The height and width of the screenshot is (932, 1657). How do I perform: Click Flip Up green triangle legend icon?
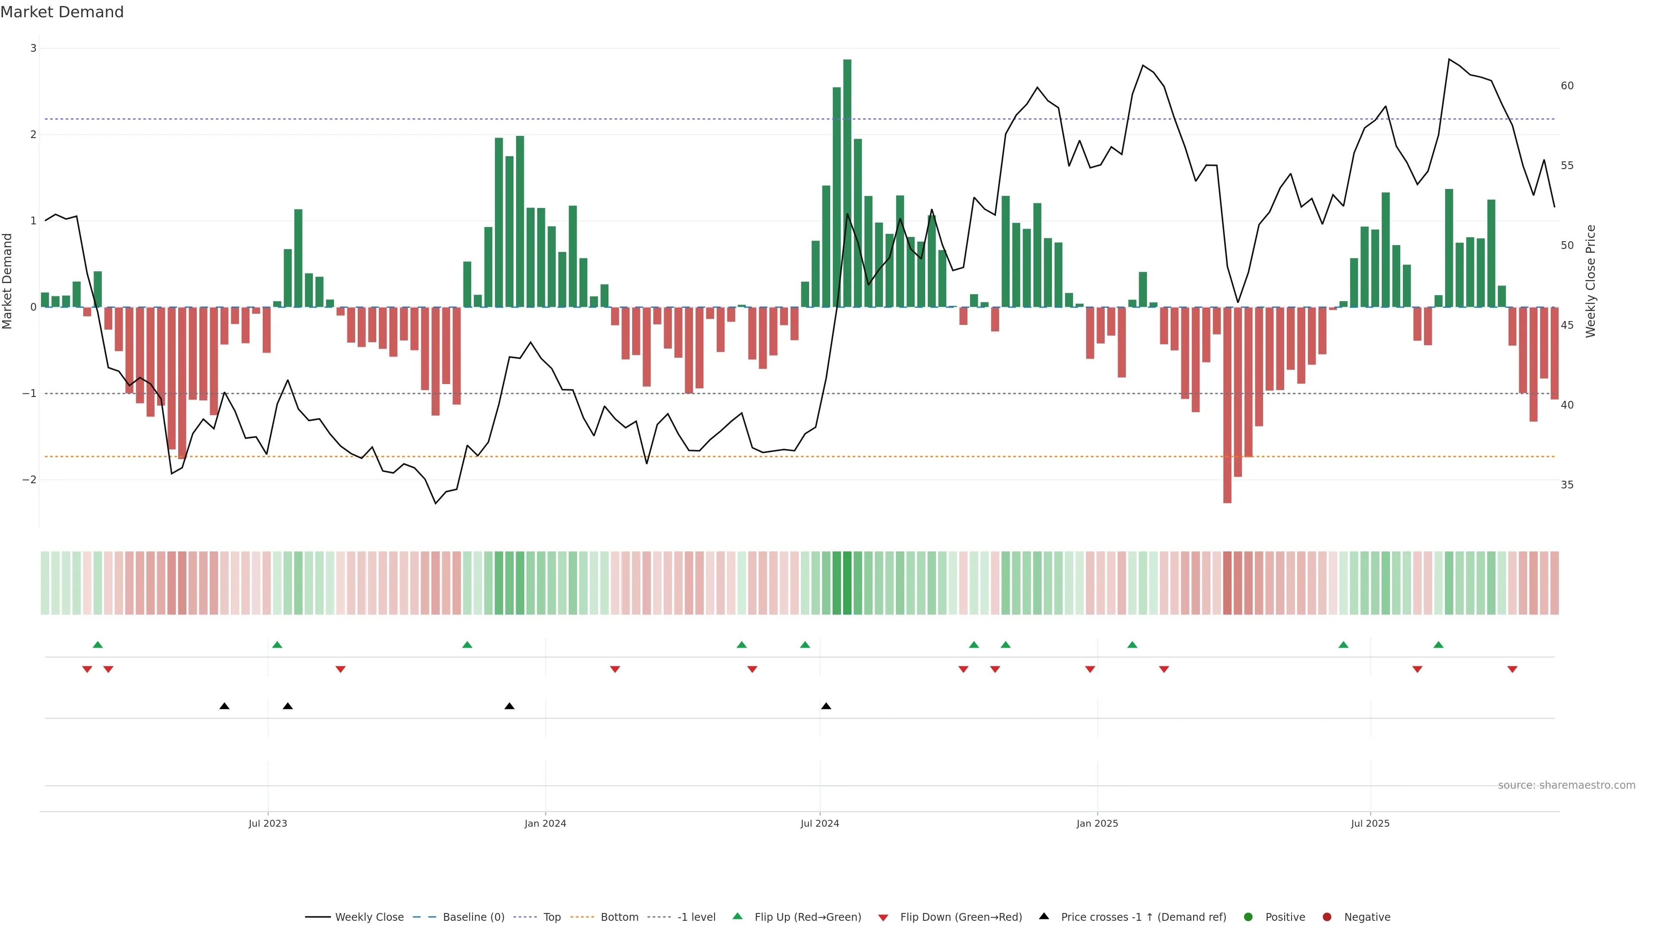[738, 916]
